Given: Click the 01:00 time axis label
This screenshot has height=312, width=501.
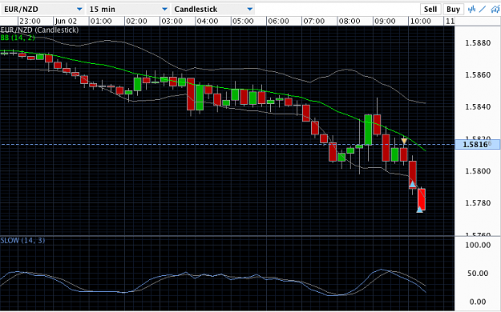Looking at the screenshot, I should click(101, 22).
